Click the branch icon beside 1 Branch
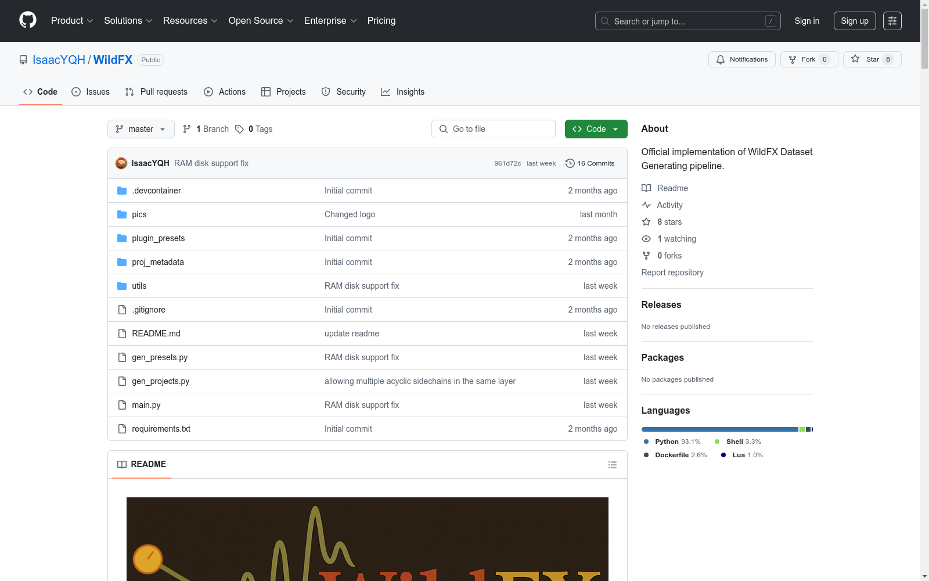Viewport: 929px width, 581px height. [x=187, y=129]
